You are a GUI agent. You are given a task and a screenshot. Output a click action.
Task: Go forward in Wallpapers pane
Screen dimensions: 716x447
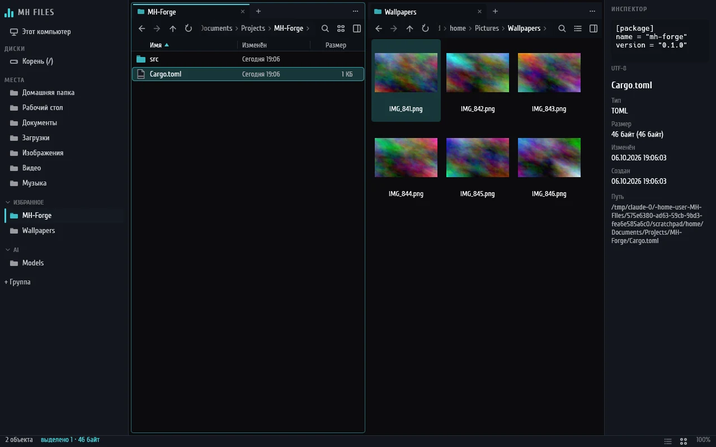click(x=394, y=28)
